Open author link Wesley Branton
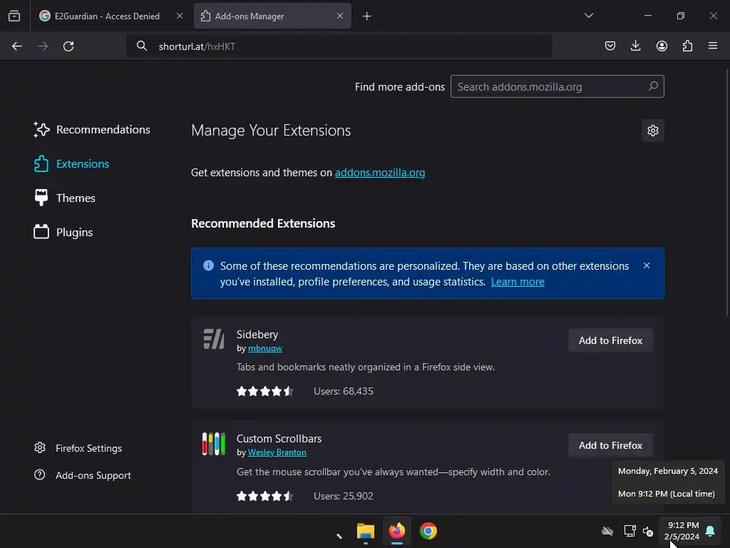 click(x=277, y=452)
